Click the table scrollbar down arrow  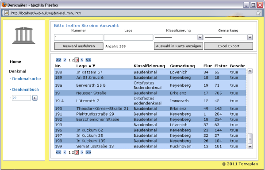click(x=250, y=147)
